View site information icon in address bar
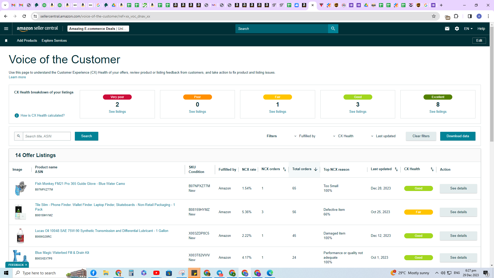Image resolution: width=494 pixels, height=278 pixels. point(35,16)
